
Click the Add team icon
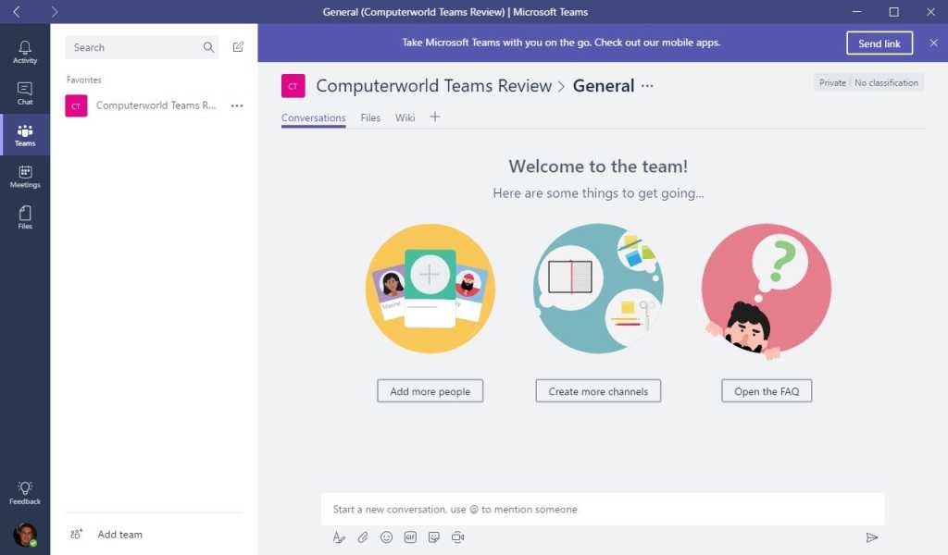77,534
